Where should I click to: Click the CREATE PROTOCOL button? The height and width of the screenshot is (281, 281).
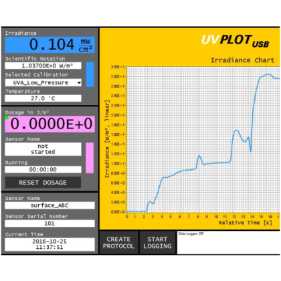[x=118, y=243]
